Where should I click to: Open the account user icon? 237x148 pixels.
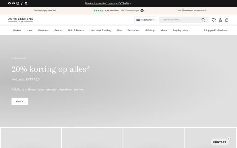220,20
